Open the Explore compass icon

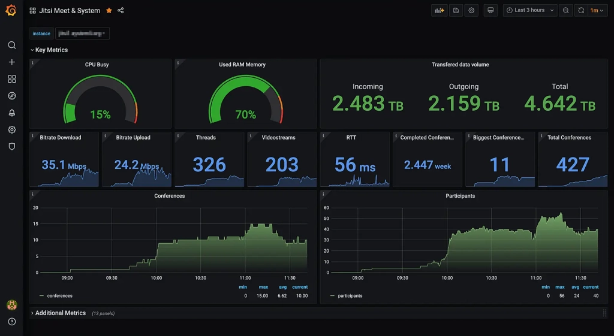point(11,96)
